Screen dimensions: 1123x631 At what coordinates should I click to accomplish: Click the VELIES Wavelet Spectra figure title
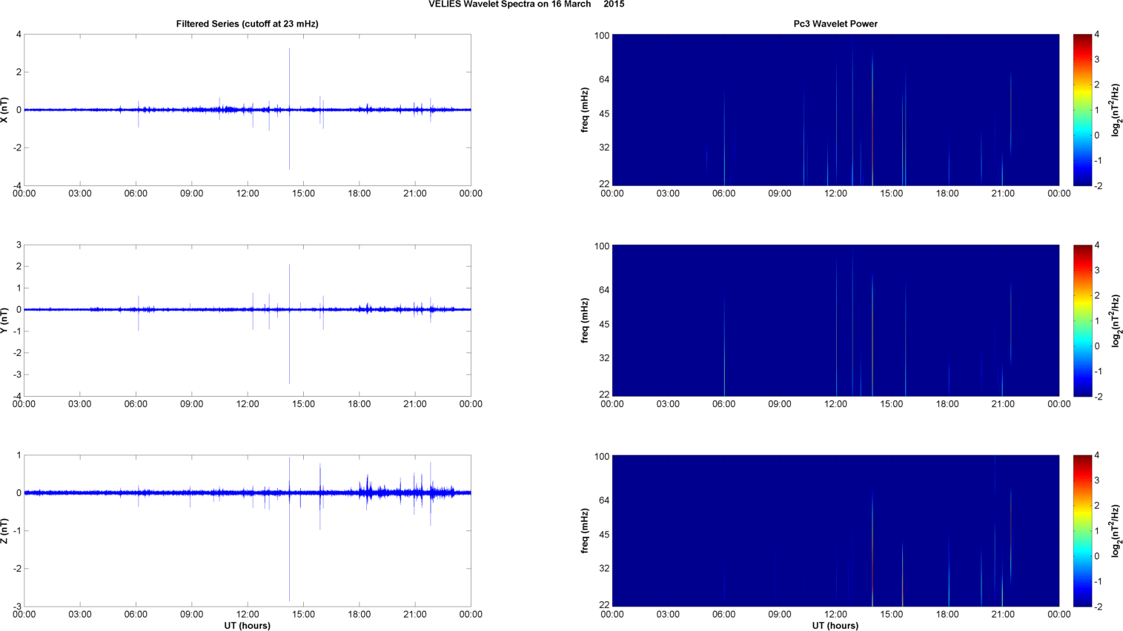pos(526,4)
